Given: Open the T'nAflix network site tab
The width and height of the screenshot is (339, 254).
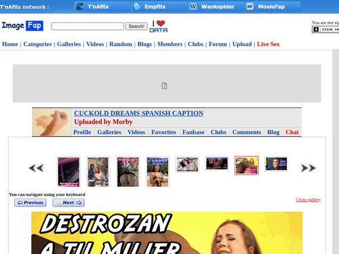Looking at the screenshot, I should [102, 7].
